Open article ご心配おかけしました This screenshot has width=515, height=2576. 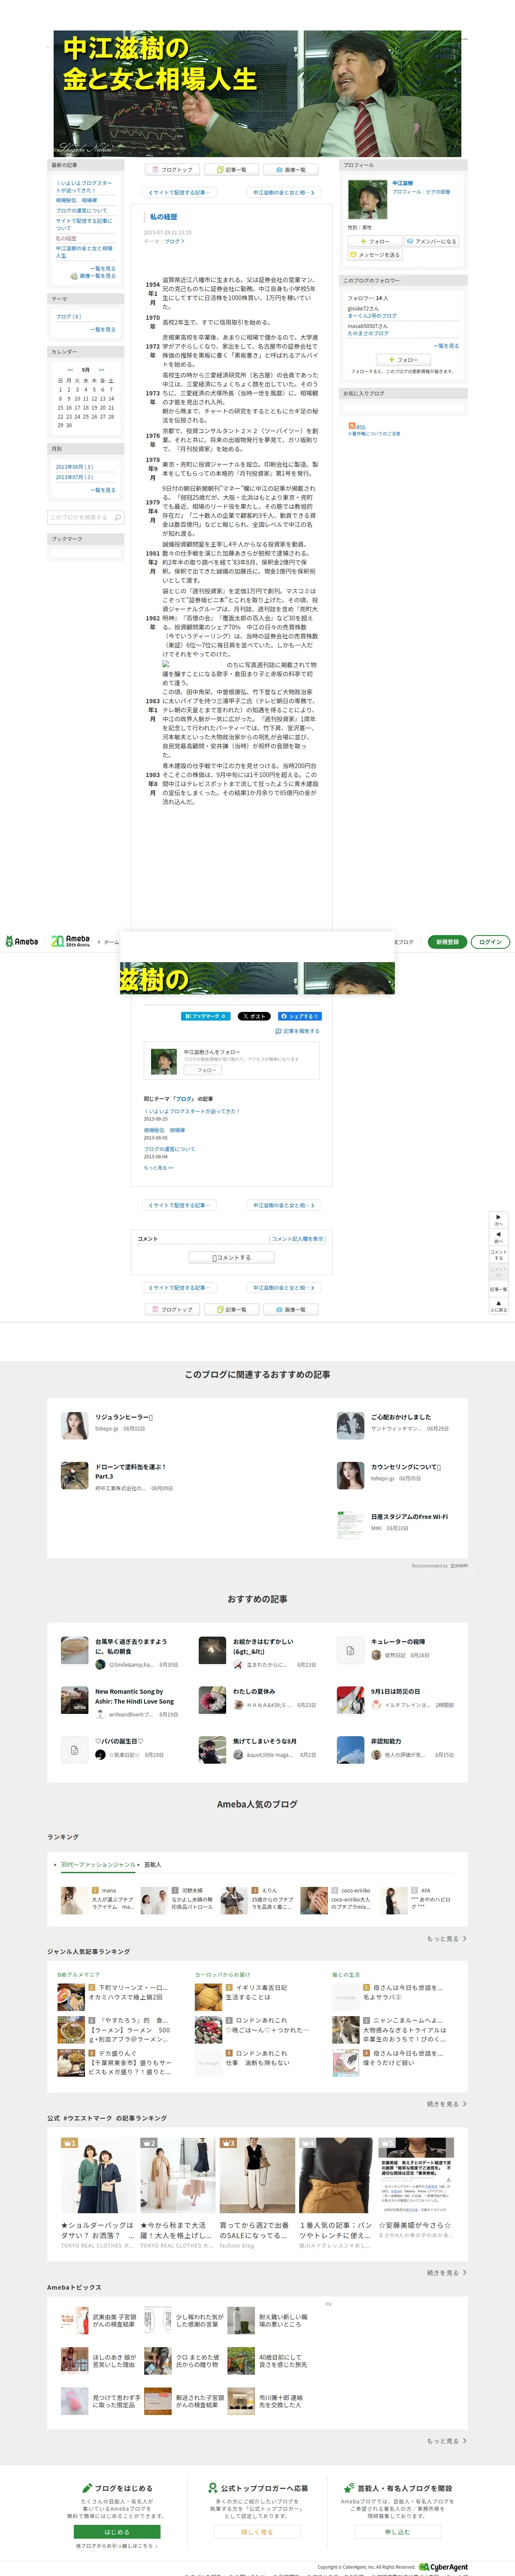click(x=401, y=1417)
